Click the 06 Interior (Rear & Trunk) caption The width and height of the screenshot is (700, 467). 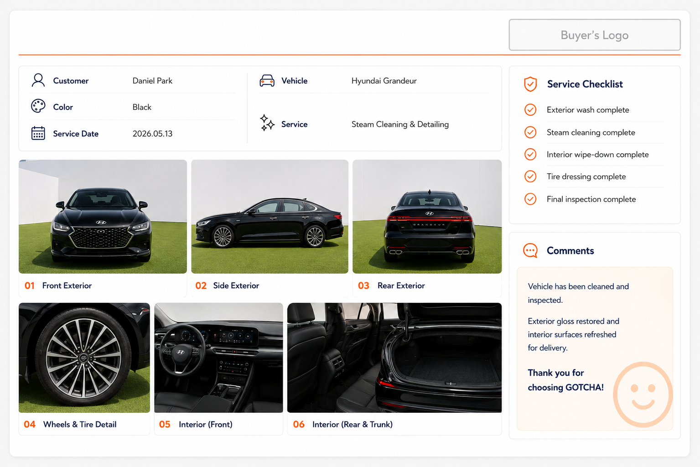[342, 424]
